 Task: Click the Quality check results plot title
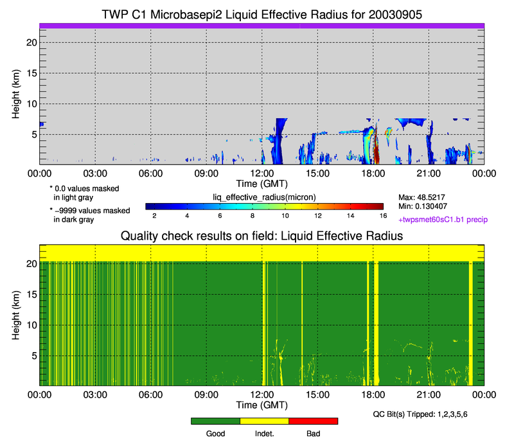(x=261, y=236)
